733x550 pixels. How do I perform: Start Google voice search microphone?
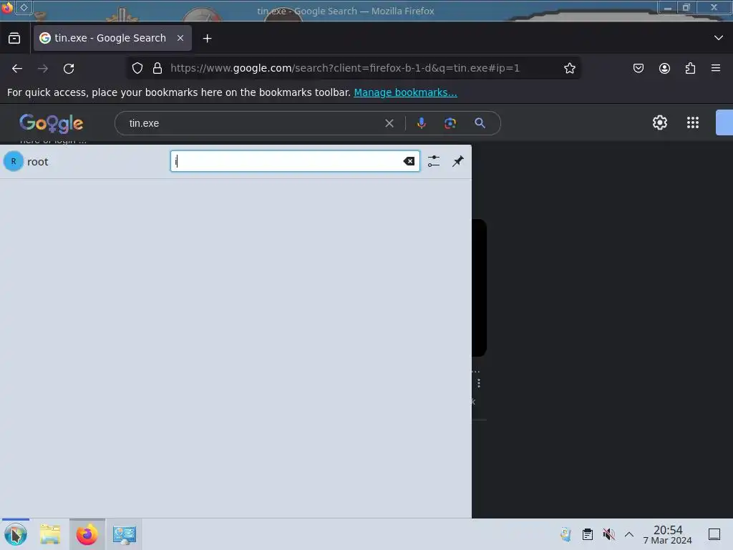(x=421, y=123)
